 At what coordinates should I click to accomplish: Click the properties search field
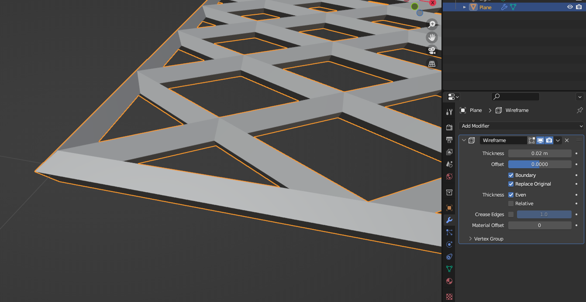515,97
